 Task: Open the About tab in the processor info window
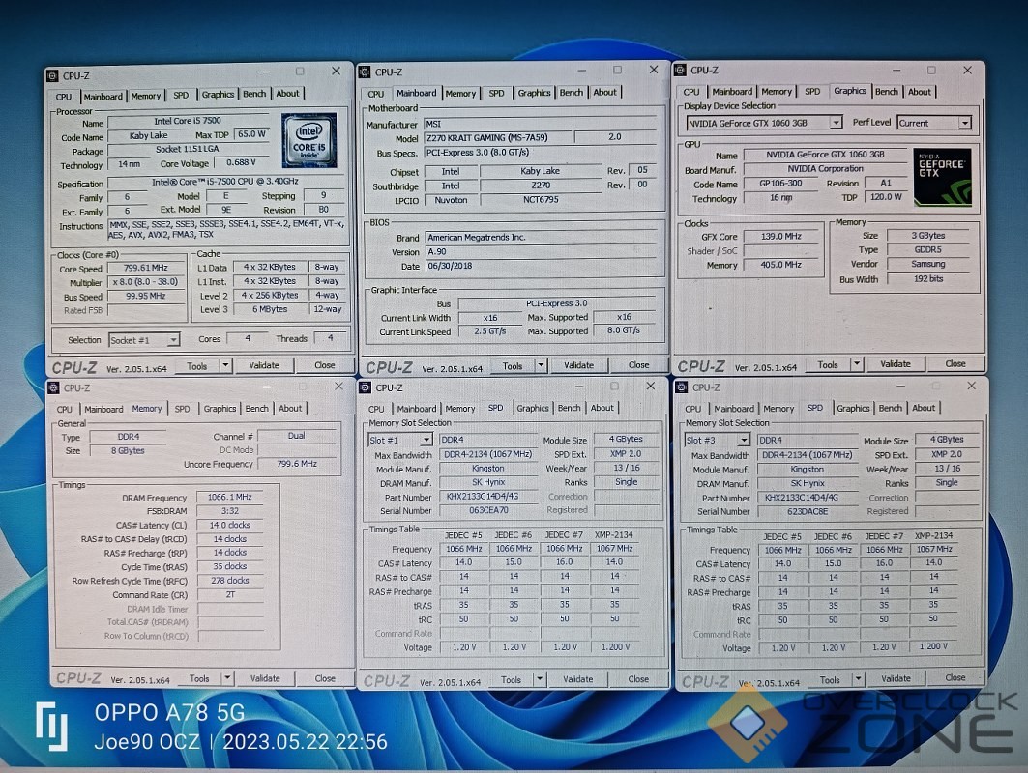point(287,93)
